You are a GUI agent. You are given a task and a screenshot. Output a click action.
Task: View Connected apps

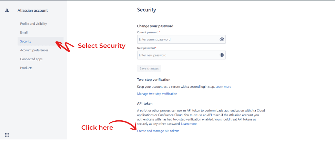pos(31,59)
